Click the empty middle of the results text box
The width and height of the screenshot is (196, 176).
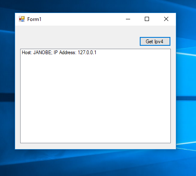tap(95, 98)
